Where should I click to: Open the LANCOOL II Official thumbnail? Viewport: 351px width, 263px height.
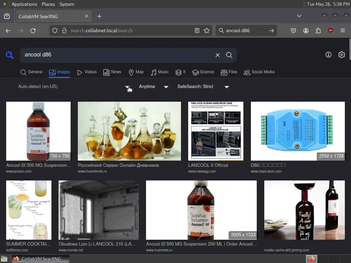tap(216, 131)
